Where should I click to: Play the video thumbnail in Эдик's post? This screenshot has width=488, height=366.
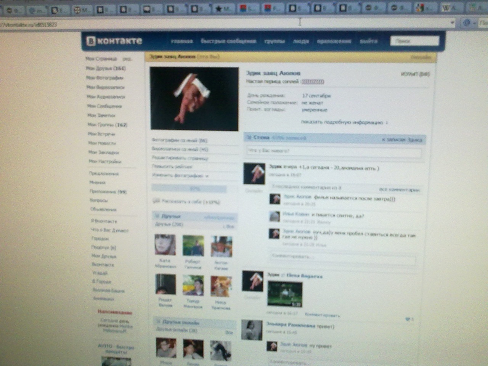pos(285,294)
